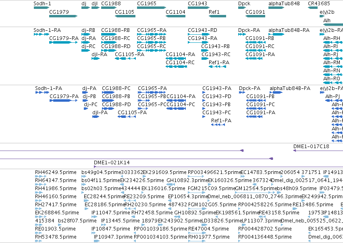This screenshot has width=343, height=243.
Task: Click the CG1988 gene label
Action: point(111,4)
